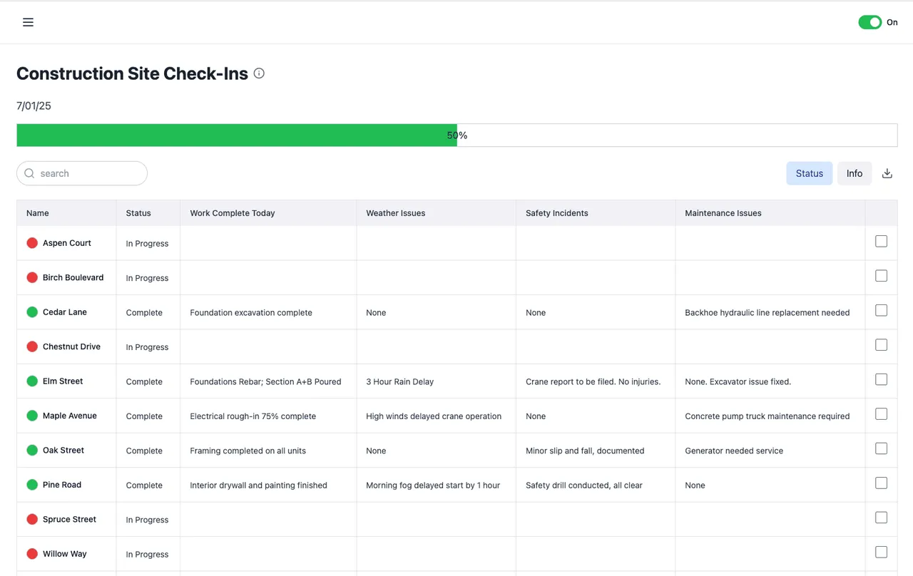Click the 7/01/25 date label
Screen dimensions: 913x576
(x=34, y=106)
